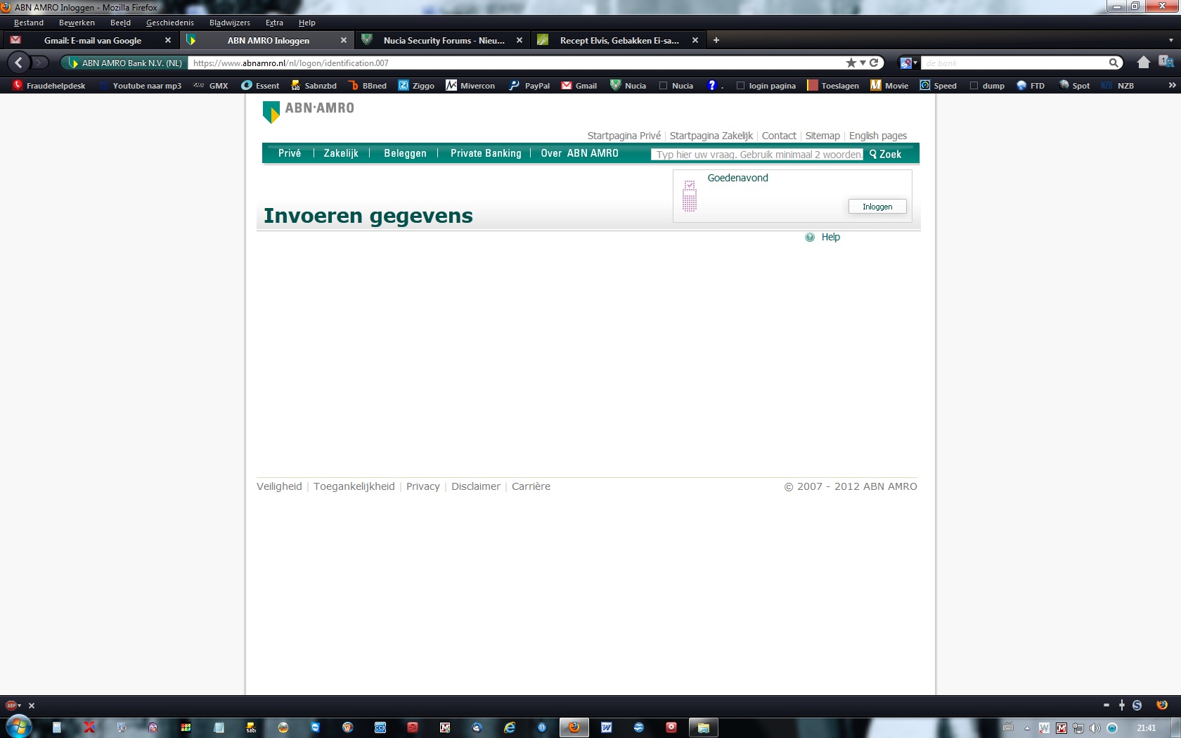Open a new tab with plus button
The height and width of the screenshot is (738, 1181).
(x=716, y=40)
